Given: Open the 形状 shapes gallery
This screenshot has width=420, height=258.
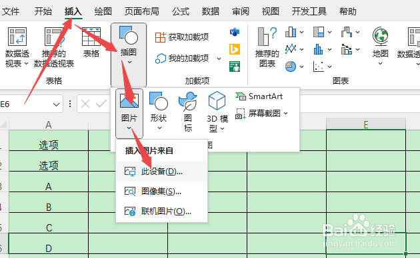Looking at the screenshot, I should point(159,112).
